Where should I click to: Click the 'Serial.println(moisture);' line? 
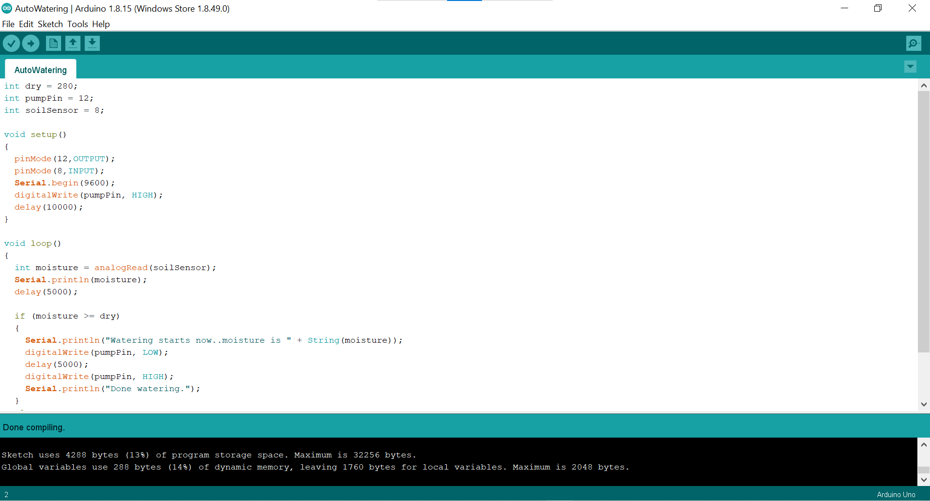pyautogui.click(x=80, y=280)
